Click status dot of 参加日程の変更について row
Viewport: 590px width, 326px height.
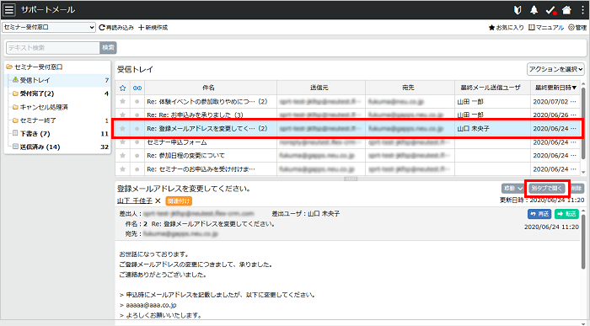pyautogui.click(x=137, y=155)
